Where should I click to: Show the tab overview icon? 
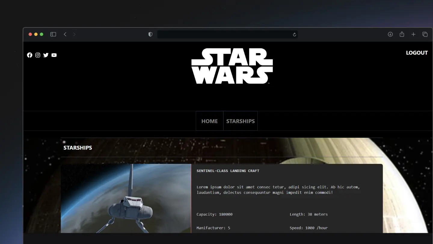tap(425, 34)
